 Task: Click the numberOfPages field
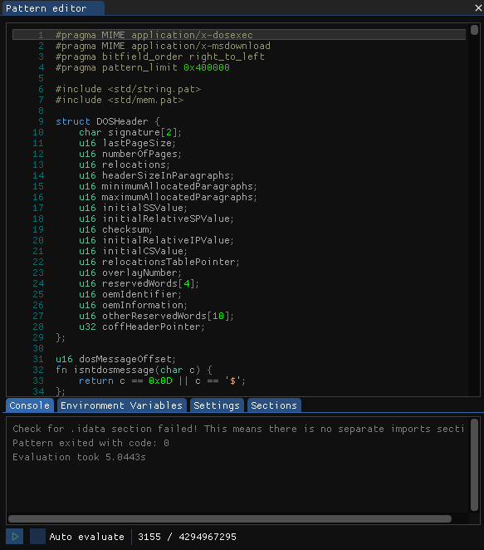click(x=130, y=154)
